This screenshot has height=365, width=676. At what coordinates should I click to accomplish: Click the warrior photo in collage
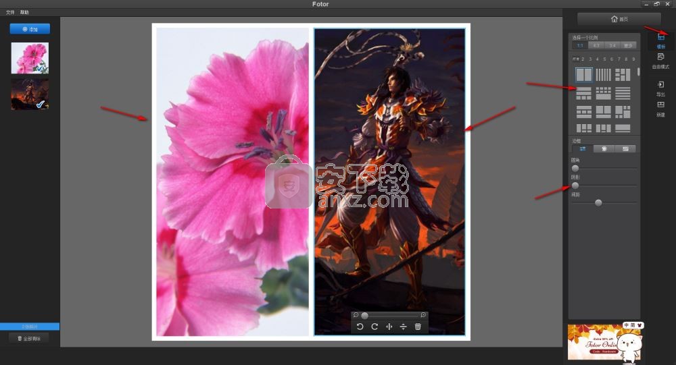(390, 182)
